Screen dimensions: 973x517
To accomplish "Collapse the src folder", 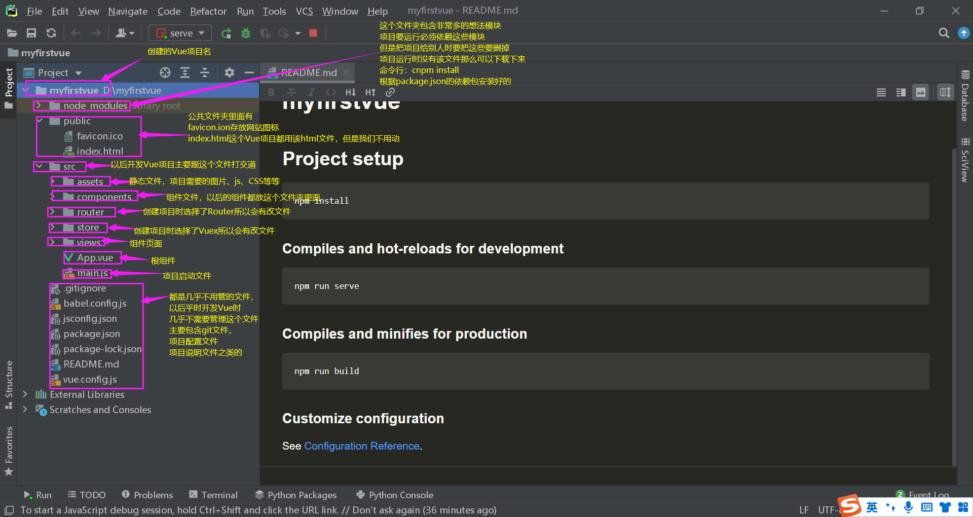I will (39, 166).
